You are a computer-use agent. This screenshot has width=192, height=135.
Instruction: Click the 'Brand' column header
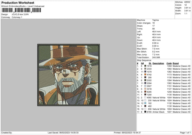176,63
